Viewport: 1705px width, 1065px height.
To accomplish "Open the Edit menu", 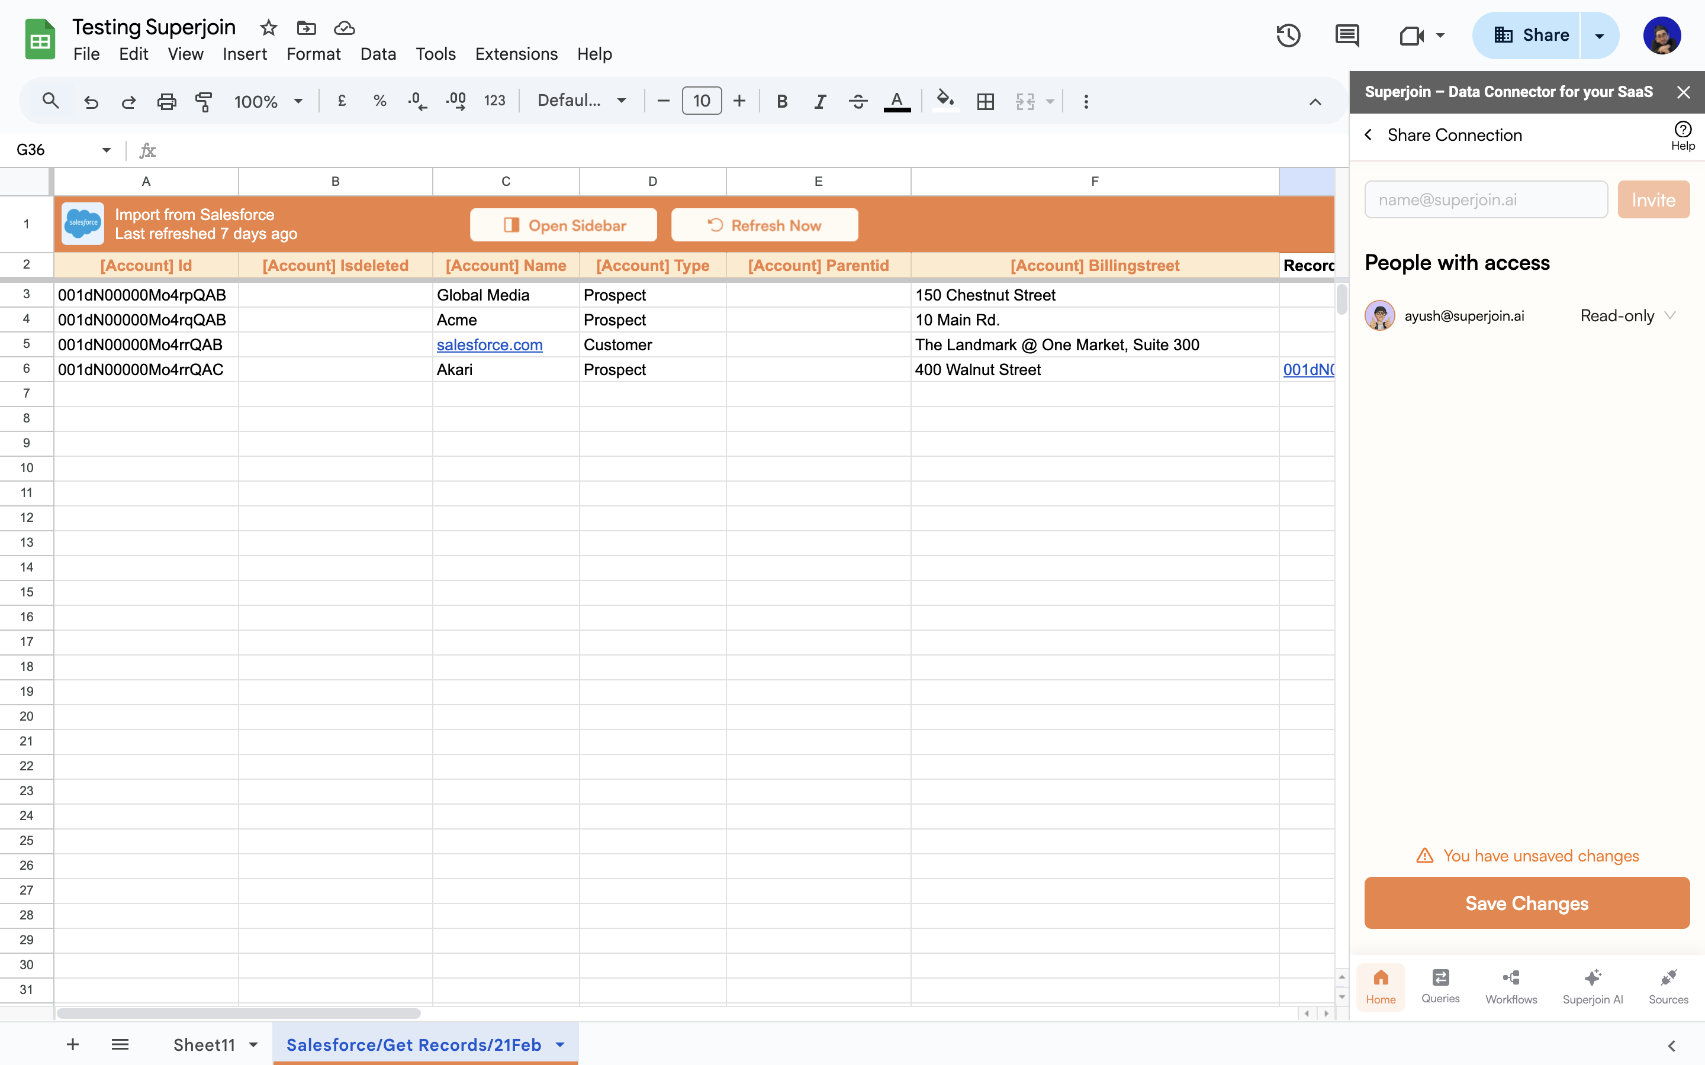I will [134, 53].
